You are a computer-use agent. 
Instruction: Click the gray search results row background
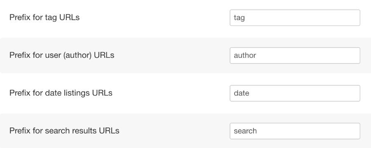175,131
